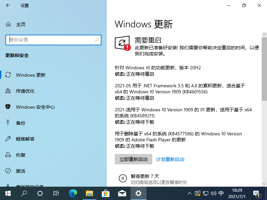Click the 立即重新启动 button

coord(133,159)
